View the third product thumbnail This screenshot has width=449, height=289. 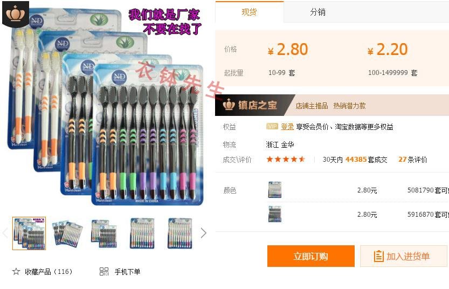click(x=104, y=233)
